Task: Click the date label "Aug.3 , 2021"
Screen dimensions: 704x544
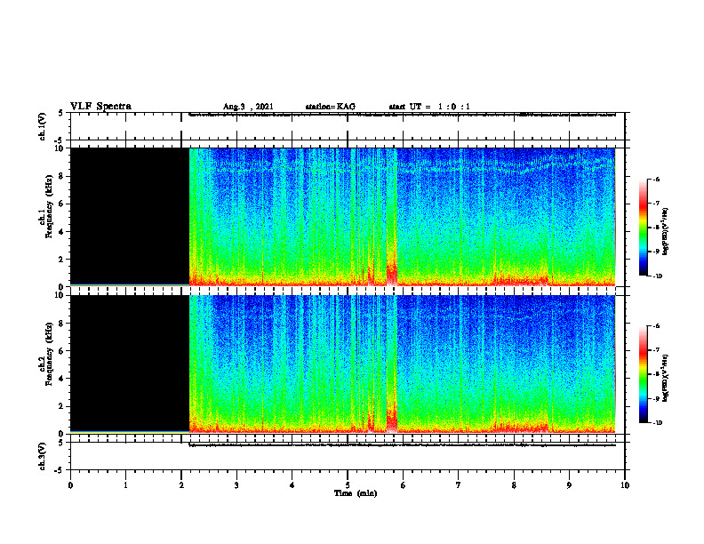Action: coord(248,107)
